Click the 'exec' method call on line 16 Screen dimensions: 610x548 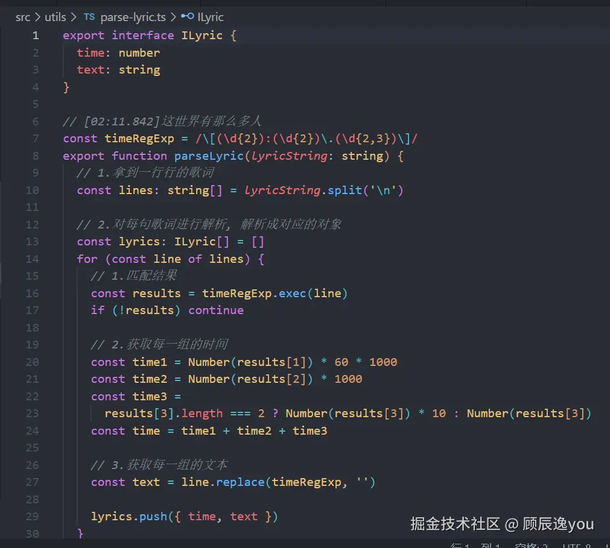tap(293, 294)
